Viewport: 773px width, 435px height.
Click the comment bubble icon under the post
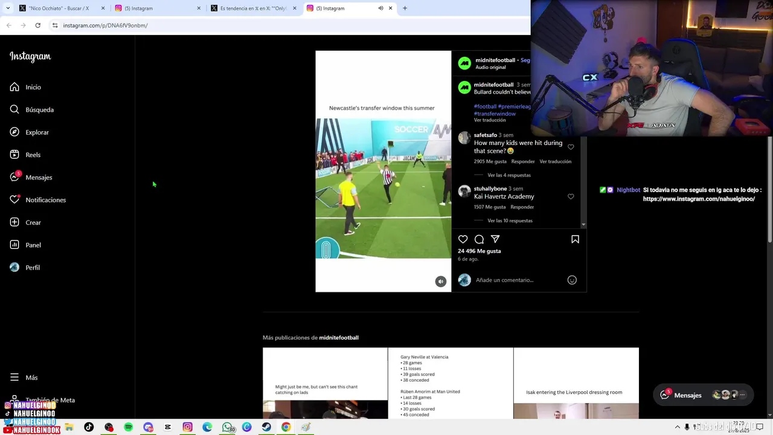[479, 239]
